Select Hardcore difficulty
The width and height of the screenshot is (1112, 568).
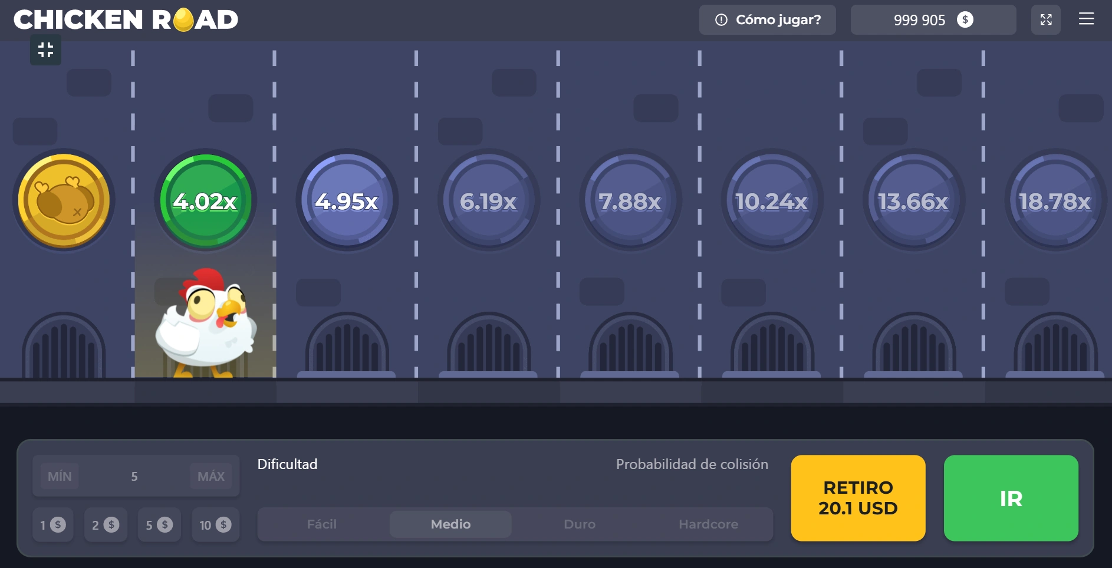(708, 524)
